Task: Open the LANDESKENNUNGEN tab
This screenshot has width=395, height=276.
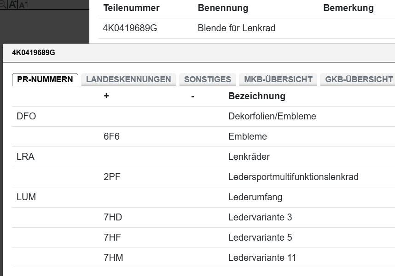Action: pyautogui.click(x=128, y=79)
